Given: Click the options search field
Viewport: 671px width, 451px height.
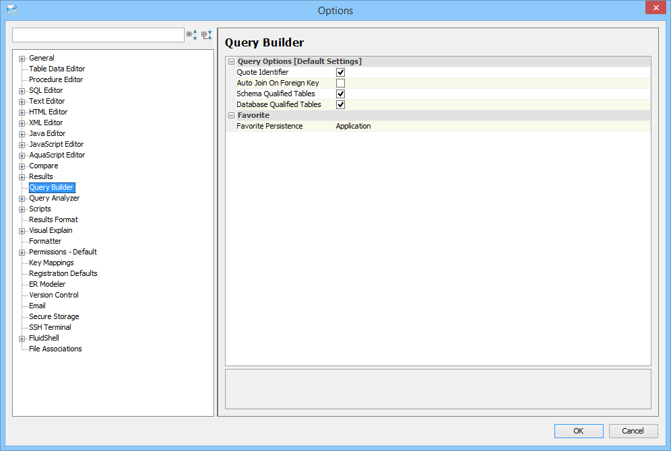Looking at the screenshot, I should tap(98, 35).
